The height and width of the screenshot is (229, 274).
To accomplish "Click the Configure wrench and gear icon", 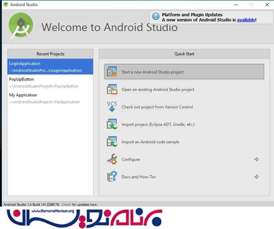I will coord(112,159).
